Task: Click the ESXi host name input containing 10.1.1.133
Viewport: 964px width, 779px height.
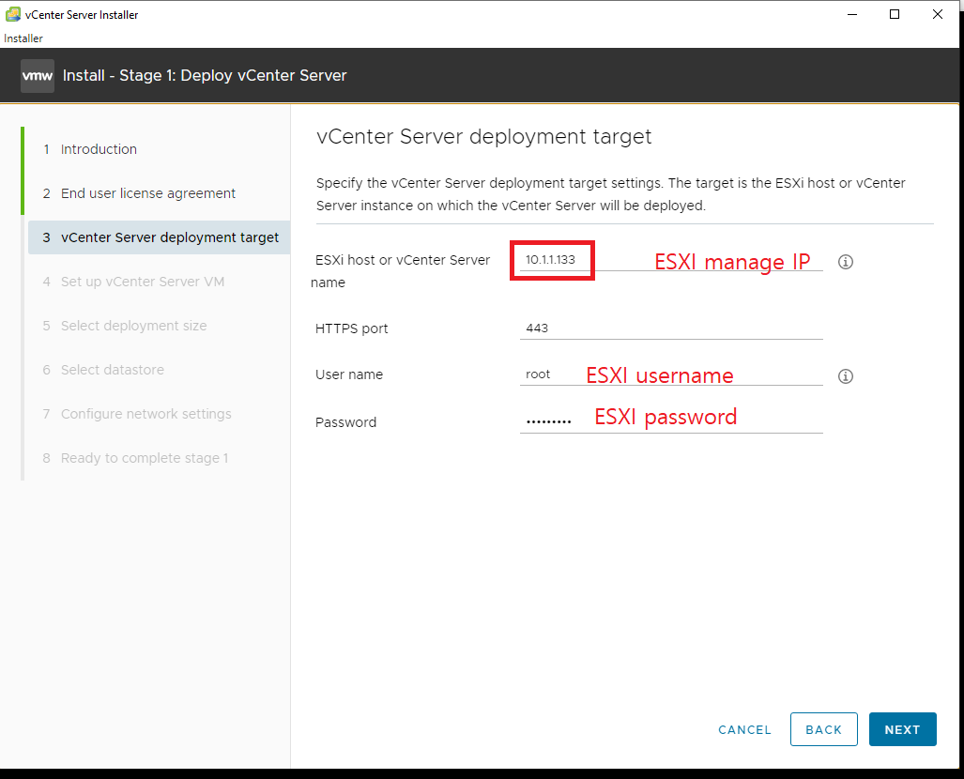Action: point(671,260)
